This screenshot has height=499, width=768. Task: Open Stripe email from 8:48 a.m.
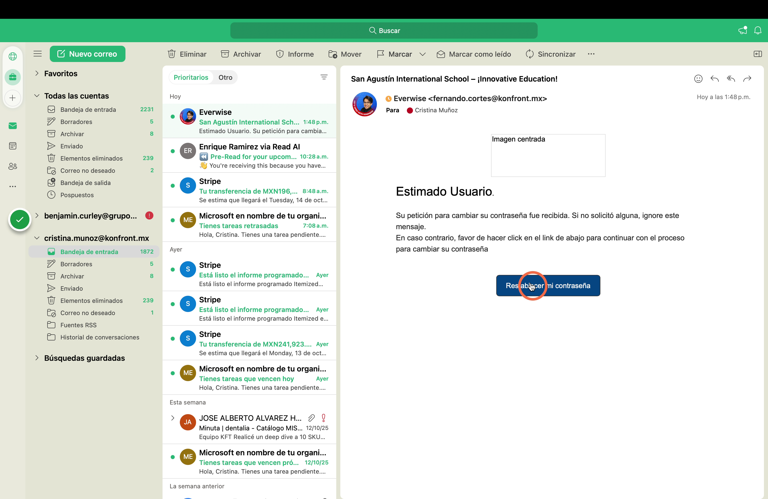point(249,191)
